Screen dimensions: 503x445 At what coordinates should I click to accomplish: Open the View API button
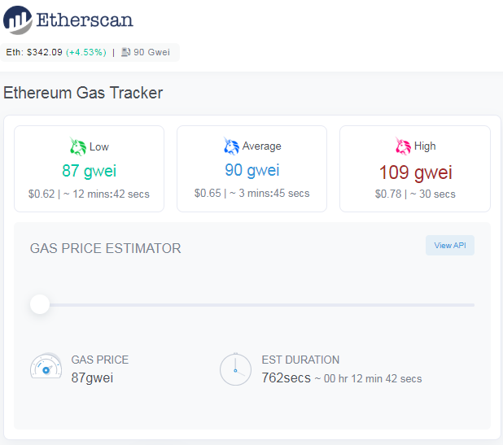[450, 245]
